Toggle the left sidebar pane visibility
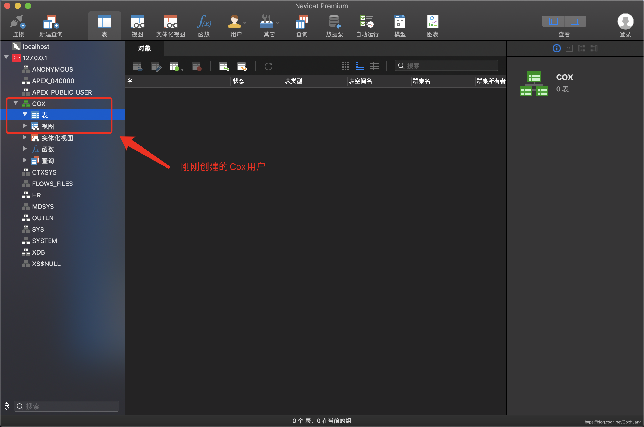The height and width of the screenshot is (427, 644). (x=553, y=21)
